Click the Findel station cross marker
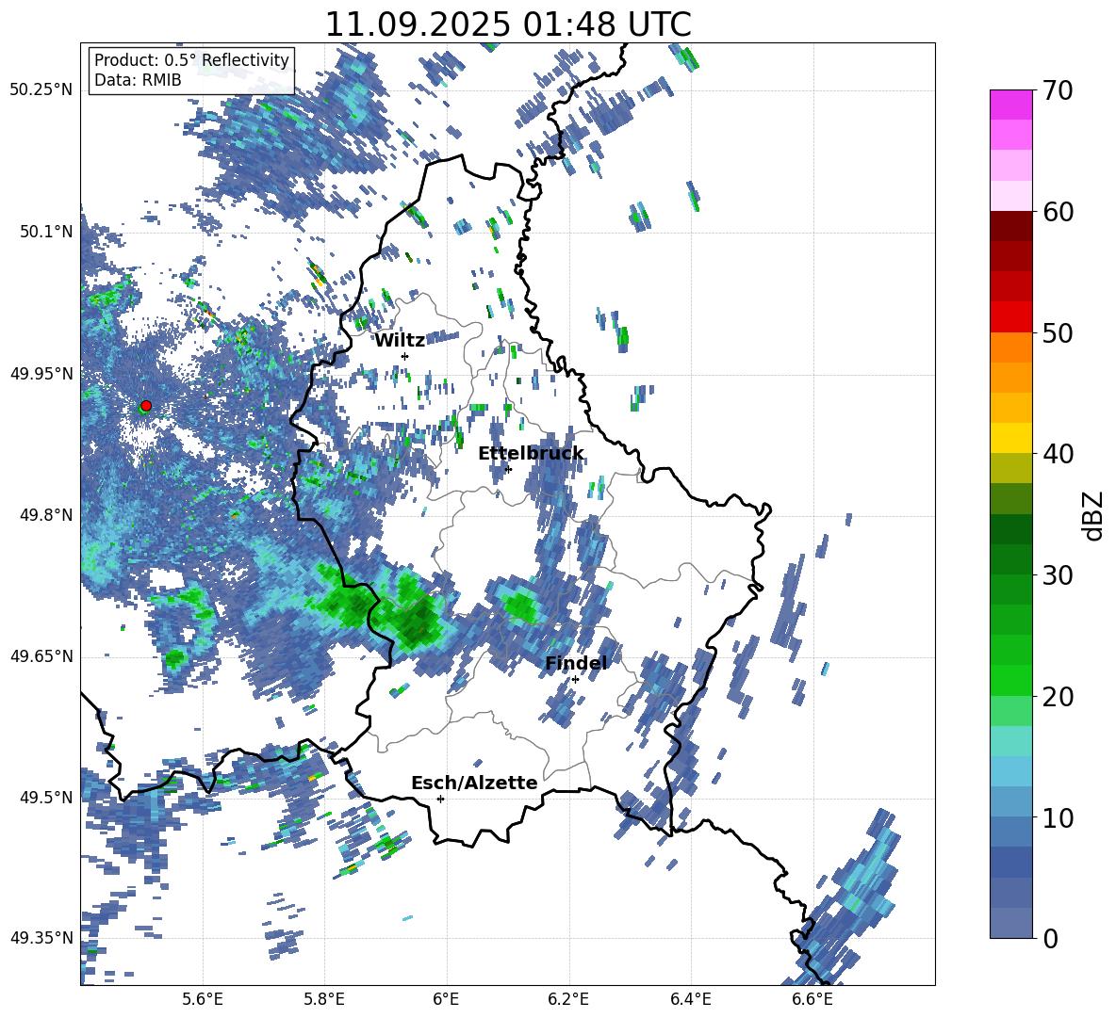The width and height of the screenshot is (1116, 1018). (x=575, y=679)
